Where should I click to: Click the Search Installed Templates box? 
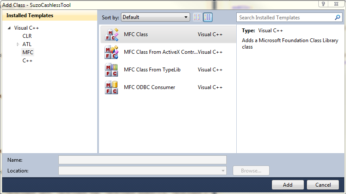[x=285, y=18]
